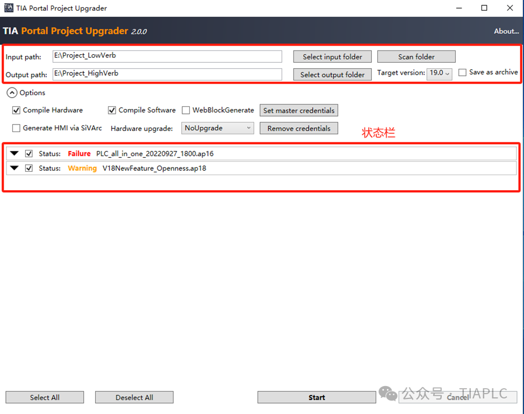Open the Target version dropdown
Image resolution: width=524 pixels, height=414 pixels.
click(x=439, y=73)
